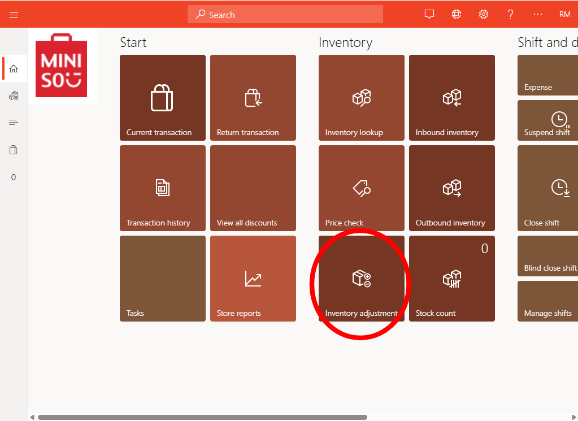Open the Inventory adjustment tile
578x421 pixels.
point(362,279)
